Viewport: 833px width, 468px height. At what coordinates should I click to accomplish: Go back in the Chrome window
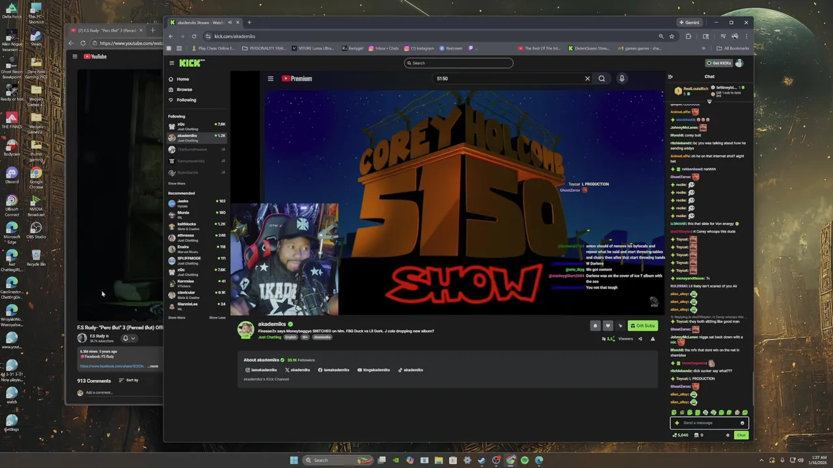(171, 36)
